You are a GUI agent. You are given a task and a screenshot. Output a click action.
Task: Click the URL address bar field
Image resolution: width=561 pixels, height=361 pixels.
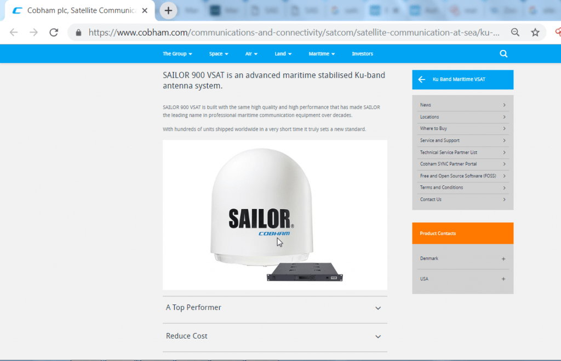[x=294, y=32]
